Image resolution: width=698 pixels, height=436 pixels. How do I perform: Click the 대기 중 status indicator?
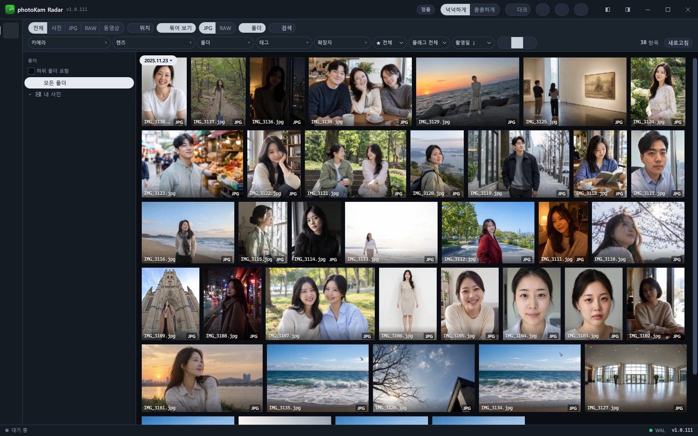[x=16, y=430]
